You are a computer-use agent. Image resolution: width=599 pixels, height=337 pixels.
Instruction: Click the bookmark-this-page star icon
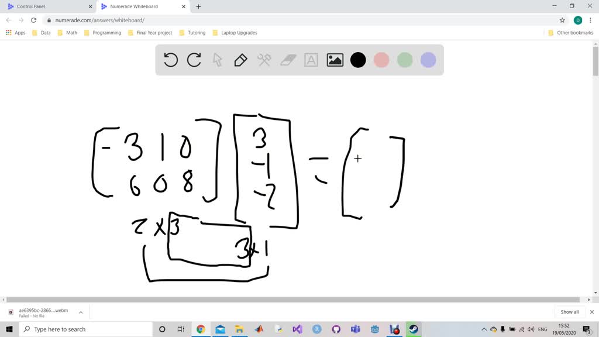(x=562, y=19)
